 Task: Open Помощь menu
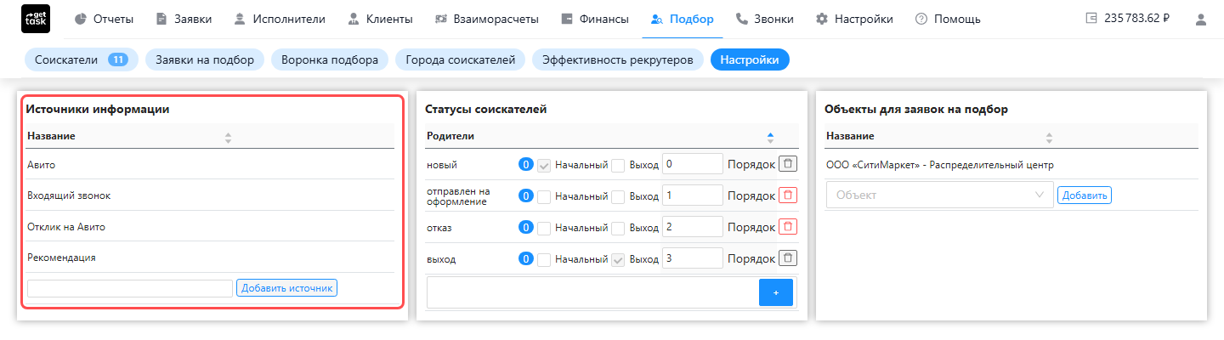pyautogui.click(x=948, y=19)
